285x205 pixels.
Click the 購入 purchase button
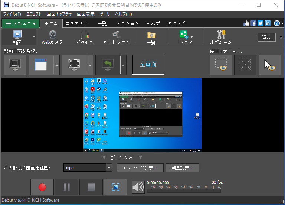pyautogui.click(x=266, y=37)
